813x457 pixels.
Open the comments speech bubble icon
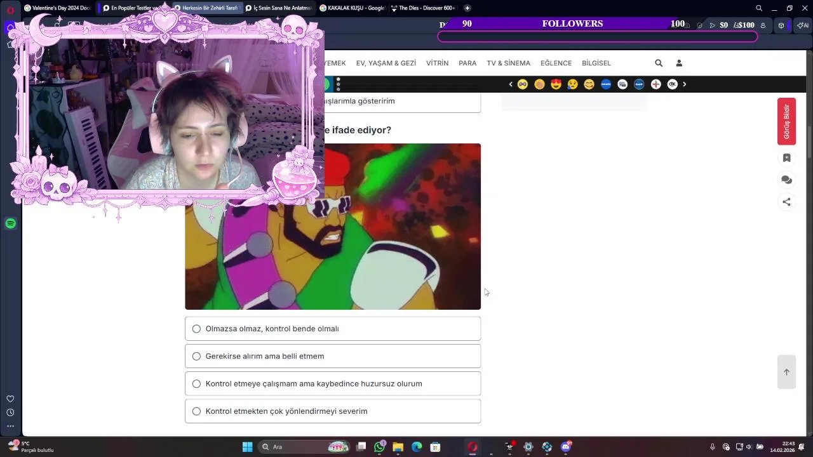click(x=786, y=180)
